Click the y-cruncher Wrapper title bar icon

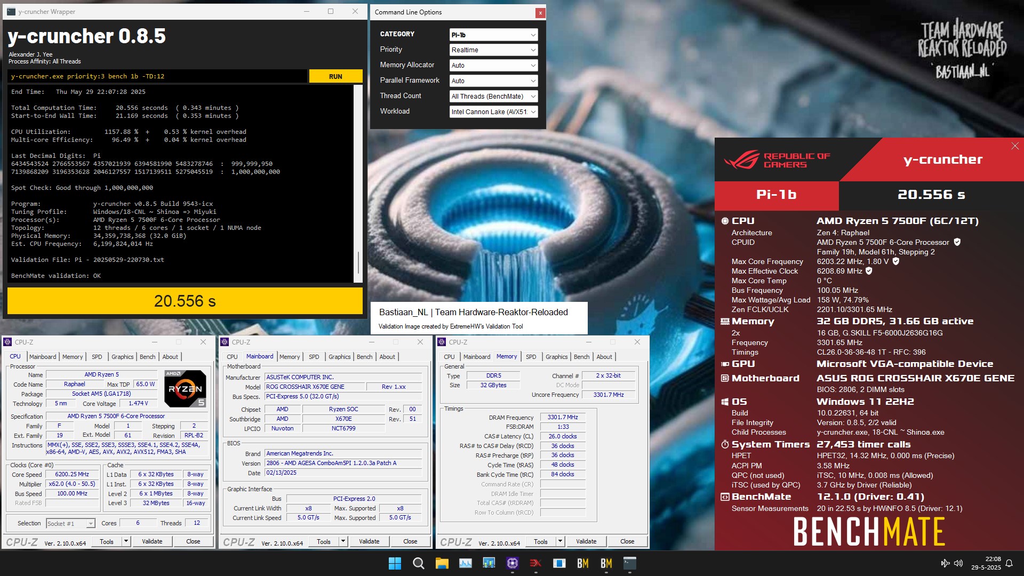click(11, 11)
